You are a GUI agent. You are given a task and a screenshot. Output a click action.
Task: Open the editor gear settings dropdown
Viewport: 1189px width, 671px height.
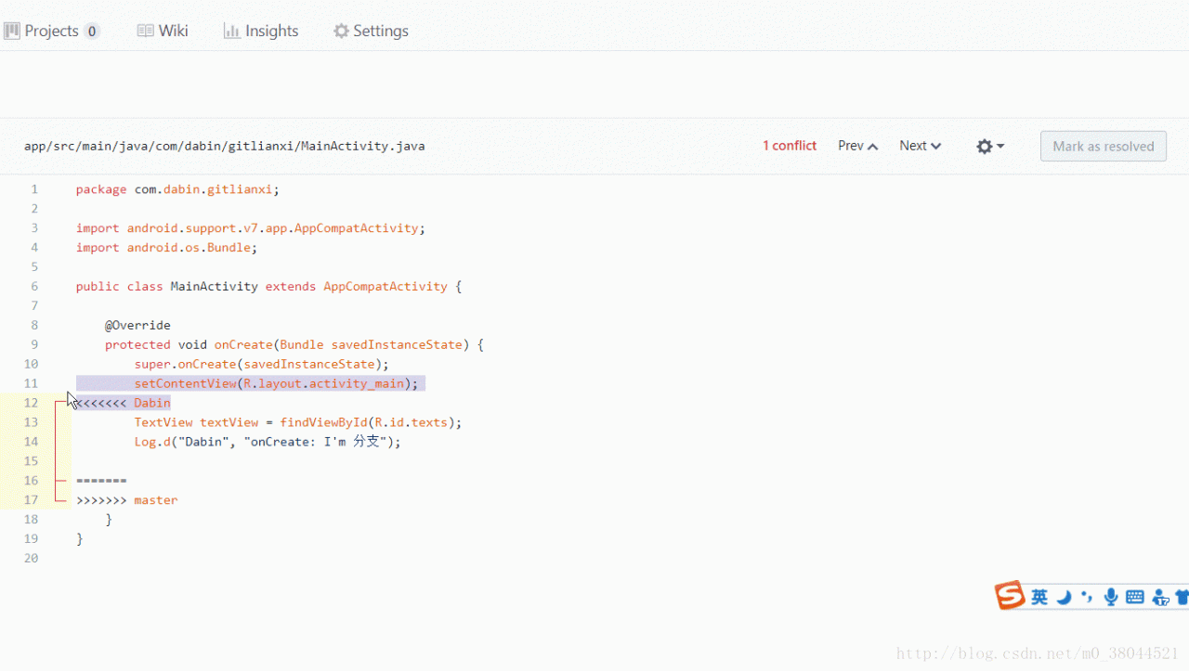[990, 147]
